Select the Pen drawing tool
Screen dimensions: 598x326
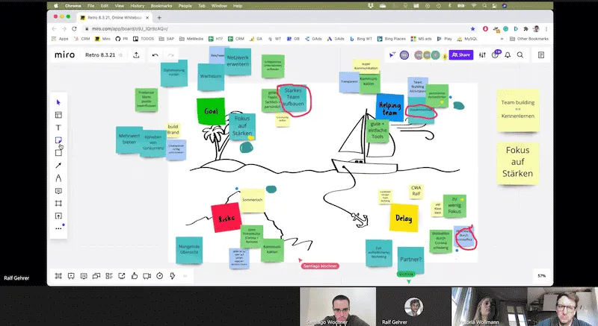59,178
